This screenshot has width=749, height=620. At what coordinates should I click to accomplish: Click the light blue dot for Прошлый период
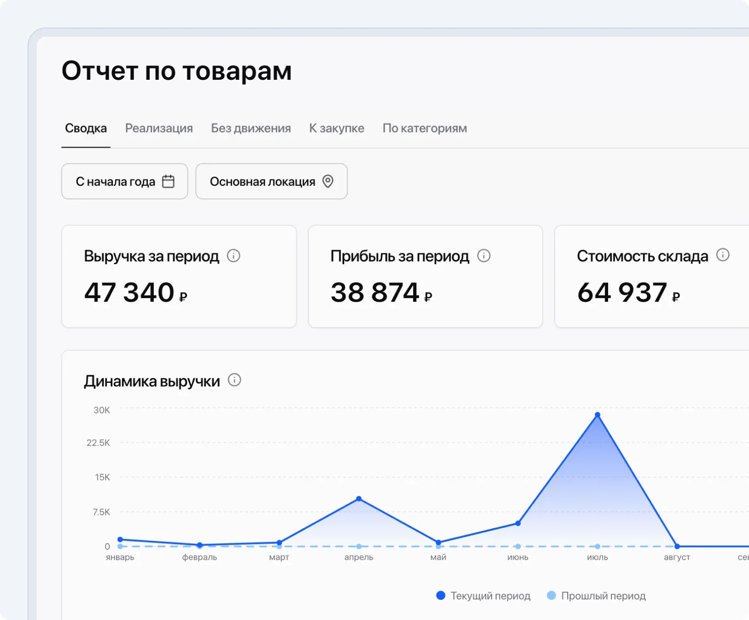[550, 595]
